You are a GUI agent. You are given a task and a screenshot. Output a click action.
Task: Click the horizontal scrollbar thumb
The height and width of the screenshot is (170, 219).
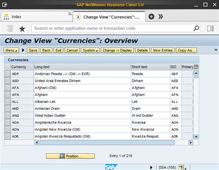[107, 143]
